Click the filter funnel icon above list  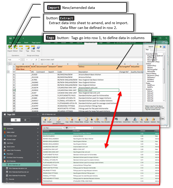(x=67, y=128)
